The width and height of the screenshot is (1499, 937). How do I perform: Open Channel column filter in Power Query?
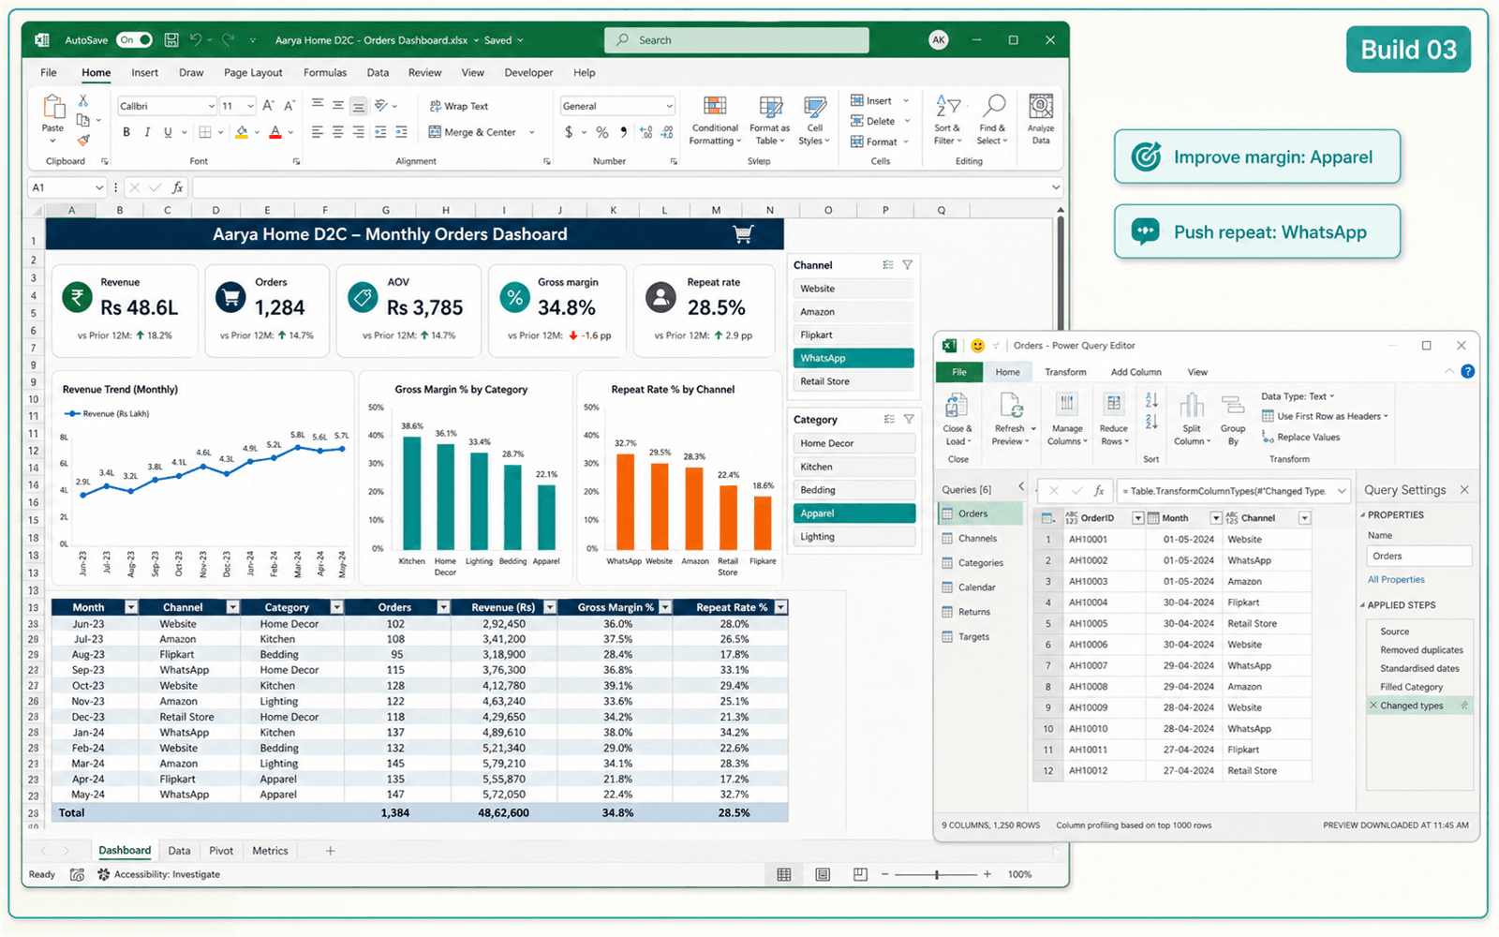click(x=1304, y=518)
